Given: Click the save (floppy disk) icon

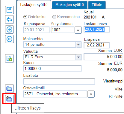Looking at the screenshot, I should (x=9, y=10).
